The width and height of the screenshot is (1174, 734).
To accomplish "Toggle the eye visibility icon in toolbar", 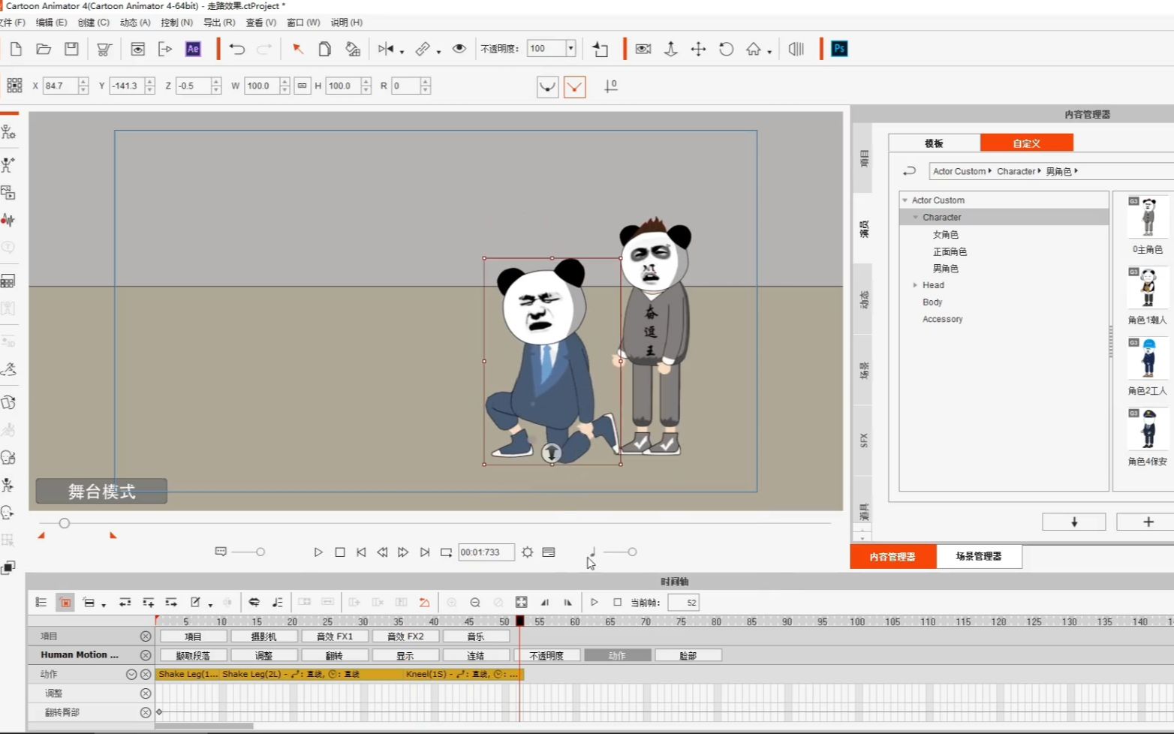I will (459, 49).
